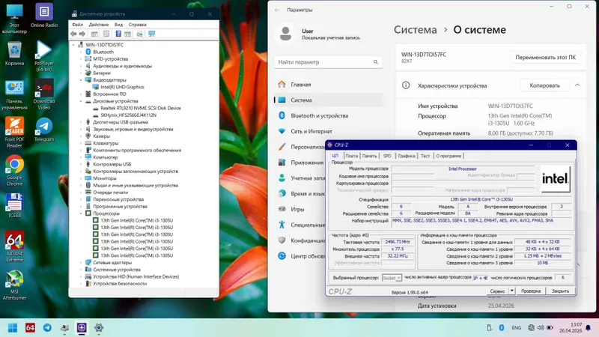Screen dimensions: 599x337
Task: Switch to Графика tab in CPU-Z
Action: 407,156
